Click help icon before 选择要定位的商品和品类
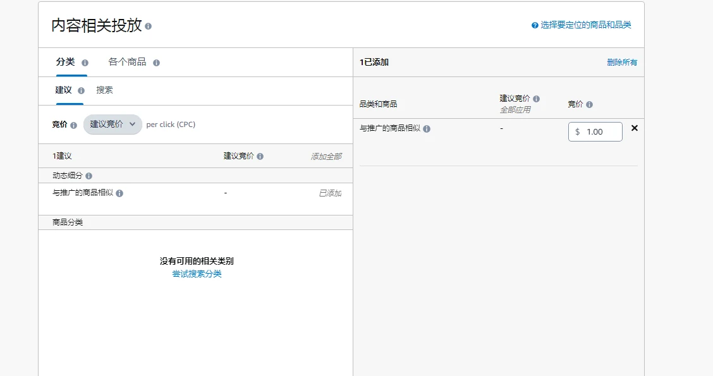713x376 pixels. click(535, 26)
